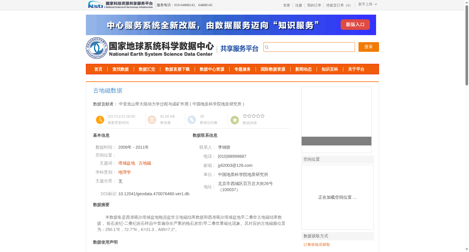Open the 知识百科 menu item
The height and width of the screenshot is (252, 469).
coord(330,69)
